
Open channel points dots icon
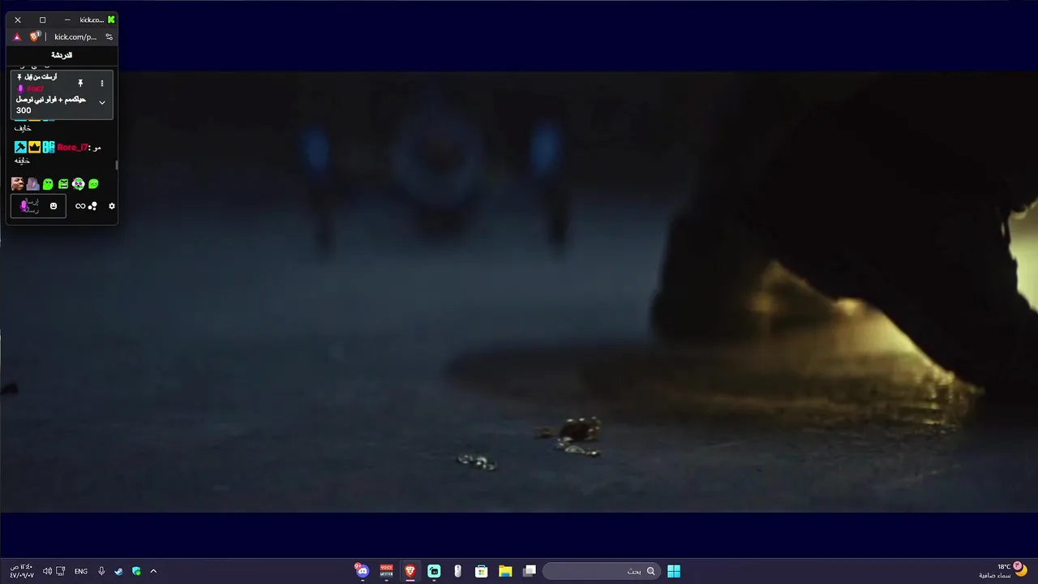tap(92, 206)
